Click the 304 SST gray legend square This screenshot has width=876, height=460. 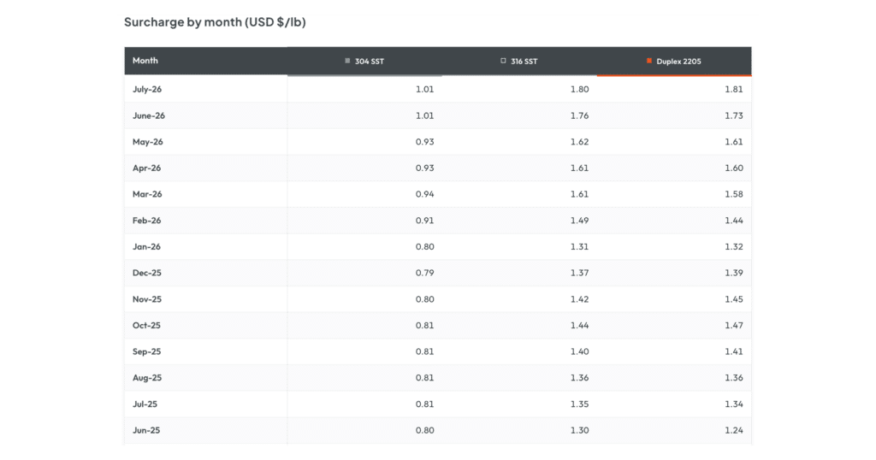coord(347,61)
